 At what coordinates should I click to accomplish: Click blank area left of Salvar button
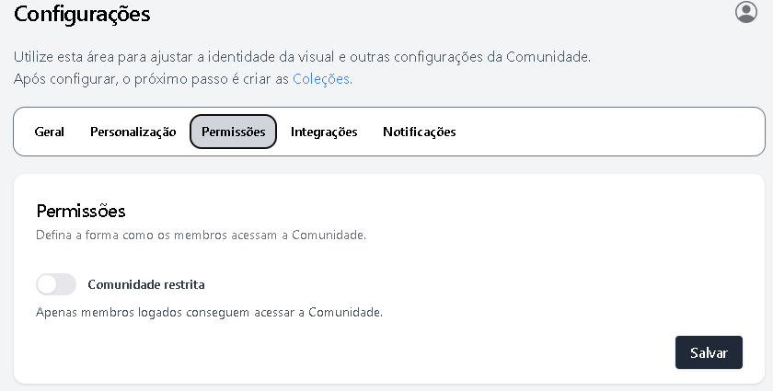414,352
